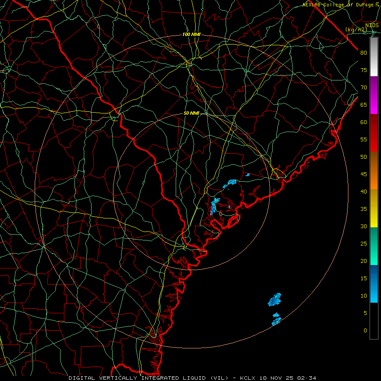This screenshot has height=381, width=381.
Task: Click the 50 value on the scale
Action: point(364,157)
